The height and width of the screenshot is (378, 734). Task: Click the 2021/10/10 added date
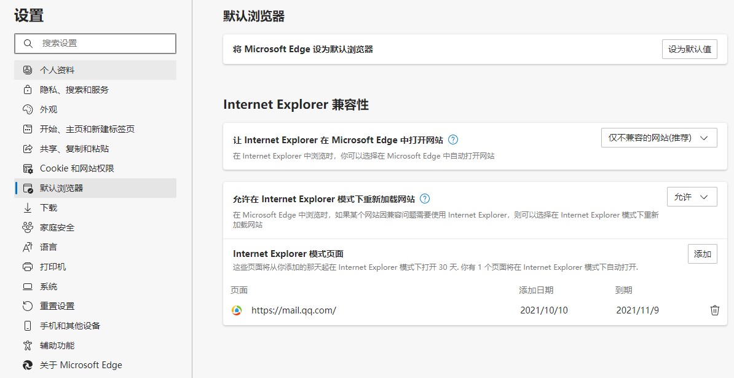coord(544,310)
